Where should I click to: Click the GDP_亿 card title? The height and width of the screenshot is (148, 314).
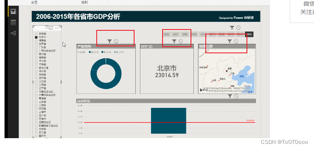[147, 46]
